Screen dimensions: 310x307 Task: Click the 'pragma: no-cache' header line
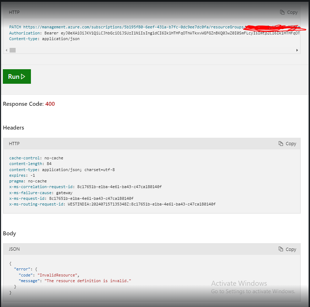pyautogui.click(x=28, y=181)
